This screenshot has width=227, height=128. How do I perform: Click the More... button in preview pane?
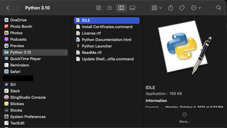tap(184, 118)
